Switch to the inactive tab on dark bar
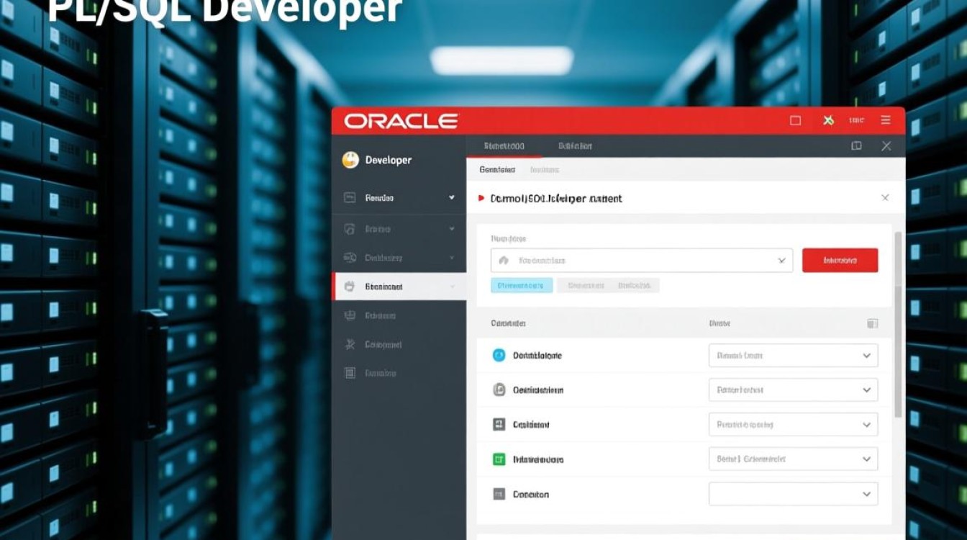 click(x=575, y=145)
